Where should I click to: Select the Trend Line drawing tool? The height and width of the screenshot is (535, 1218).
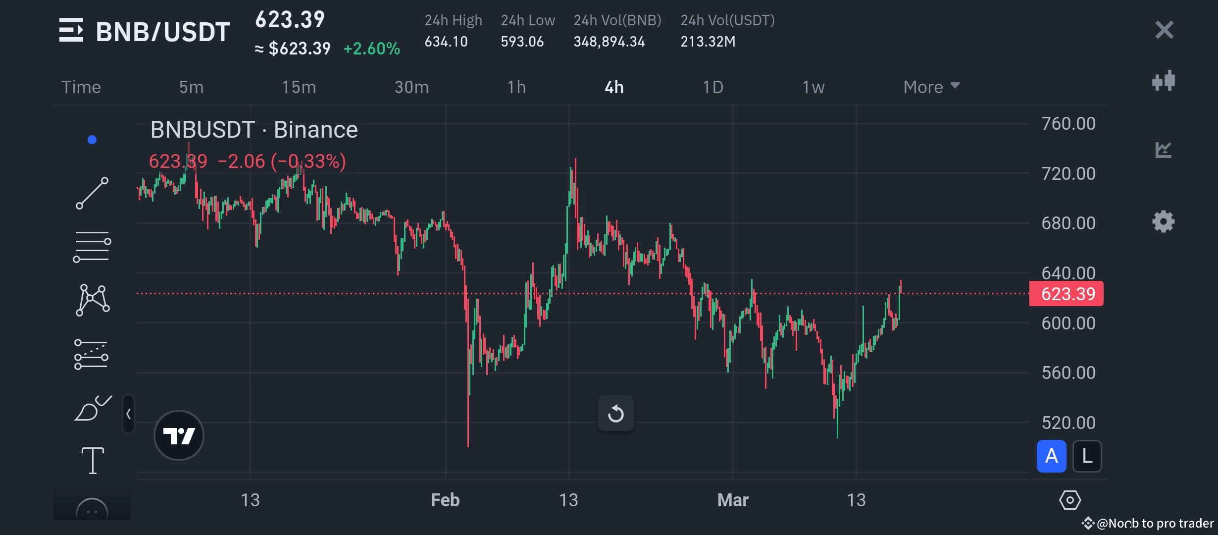pyautogui.click(x=92, y=192)
